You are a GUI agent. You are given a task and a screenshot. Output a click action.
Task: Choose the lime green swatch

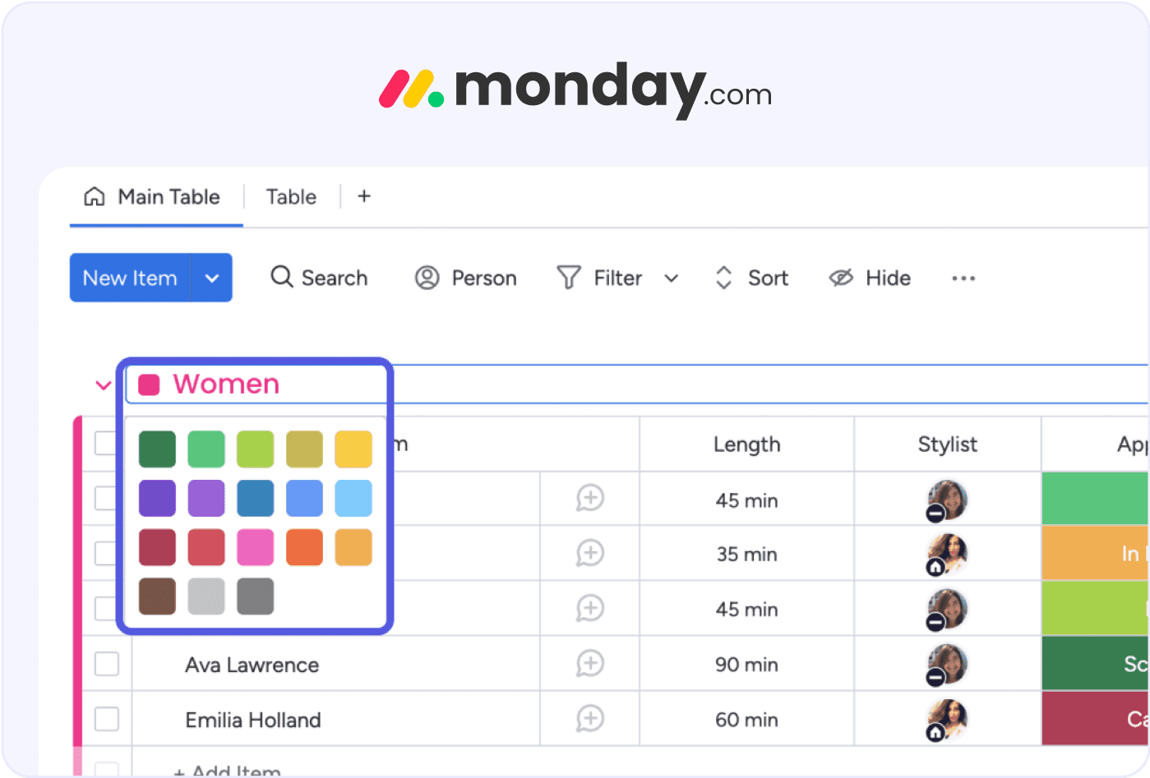[x=255, y=449]
